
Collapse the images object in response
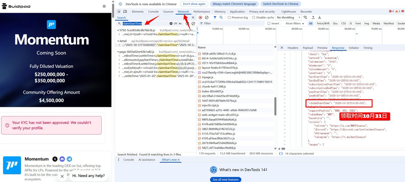(x=285, y=144)
